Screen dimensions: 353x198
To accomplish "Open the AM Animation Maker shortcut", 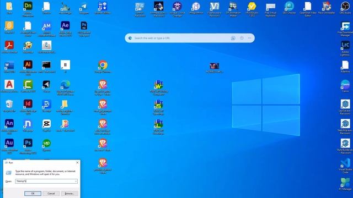I will 46,26.
